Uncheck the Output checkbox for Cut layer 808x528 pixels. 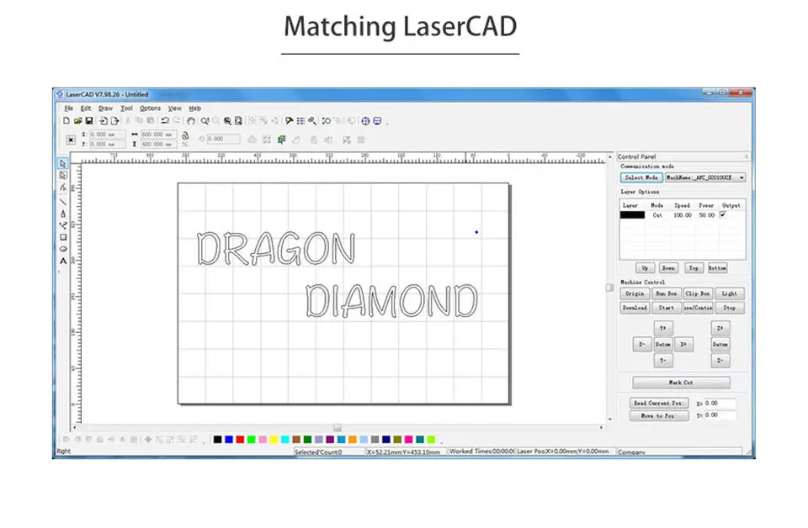[x=723, y=214]
